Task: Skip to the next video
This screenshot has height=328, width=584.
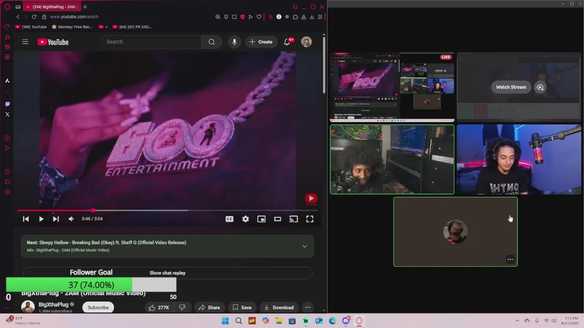Action: 56,219
